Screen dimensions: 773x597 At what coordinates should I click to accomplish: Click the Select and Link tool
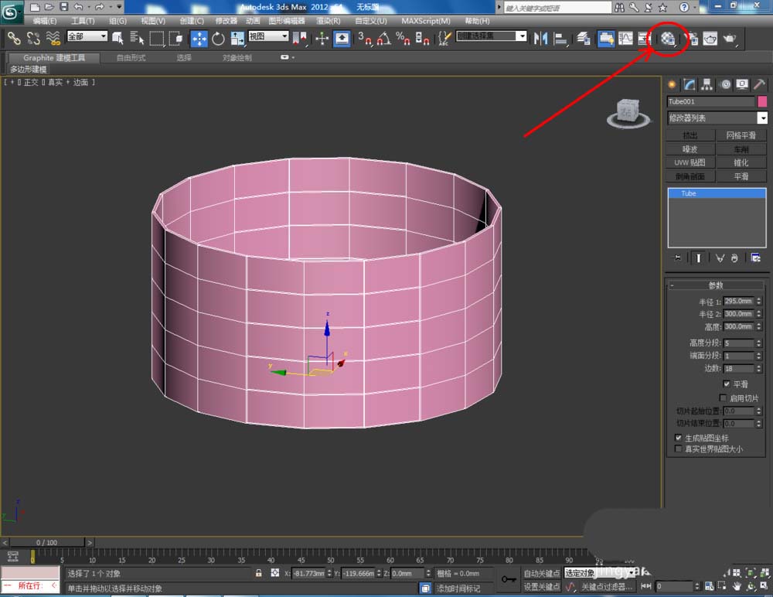click(14, 38)
